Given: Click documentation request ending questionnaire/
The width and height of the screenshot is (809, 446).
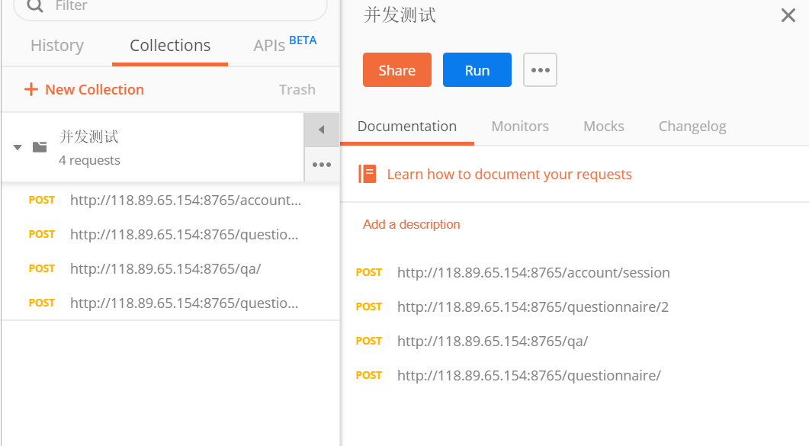Looking at the screenshot, I should click(529, 375).
